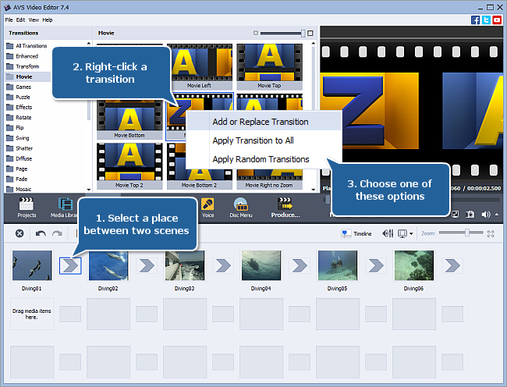Image resolution: width=507 pixels, height=387 pixels.
Task: Select transition slot between Diving04 and Diving05
Action: [x=300, y=266]
